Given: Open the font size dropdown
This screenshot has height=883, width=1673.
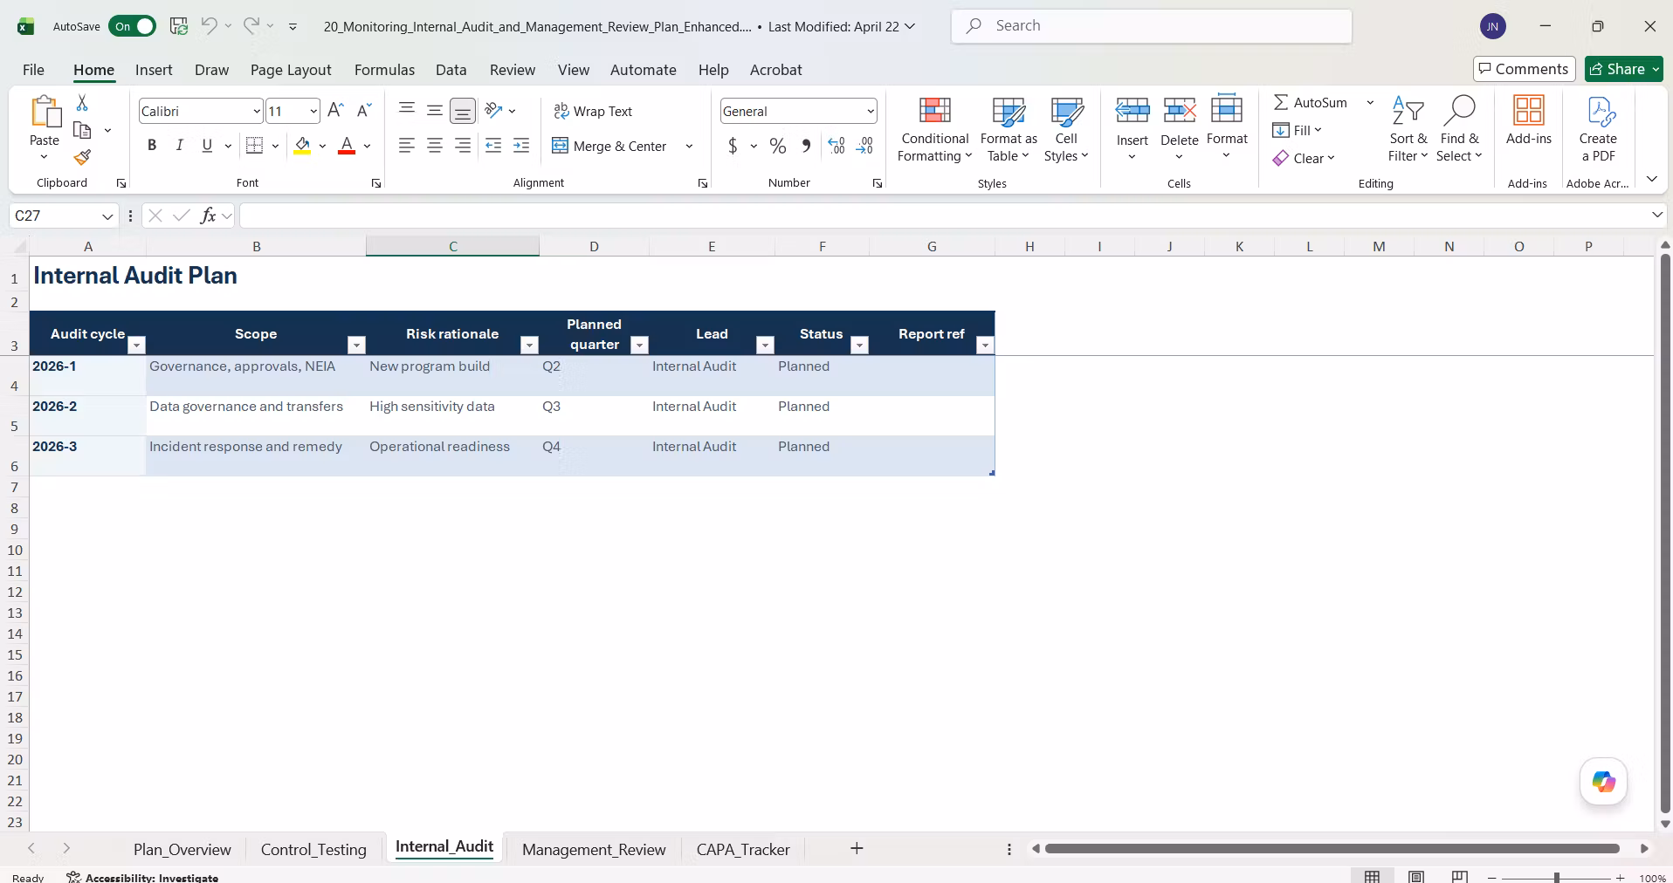Looking at the screenshot, I should 313,111.
